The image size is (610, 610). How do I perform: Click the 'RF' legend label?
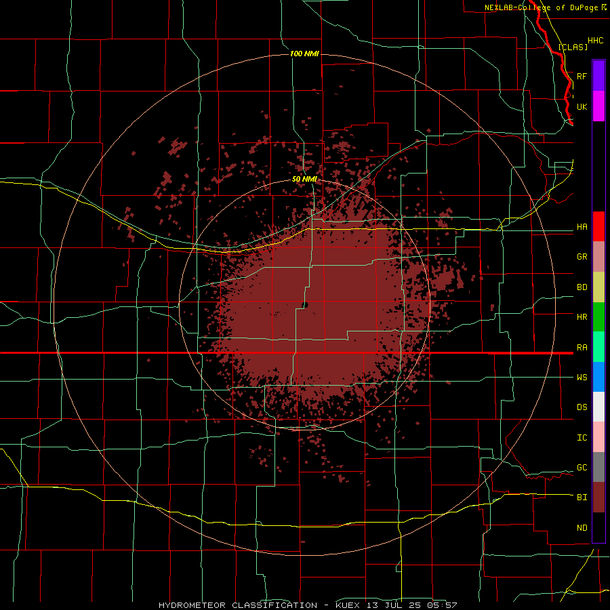[x=582, y=76]
